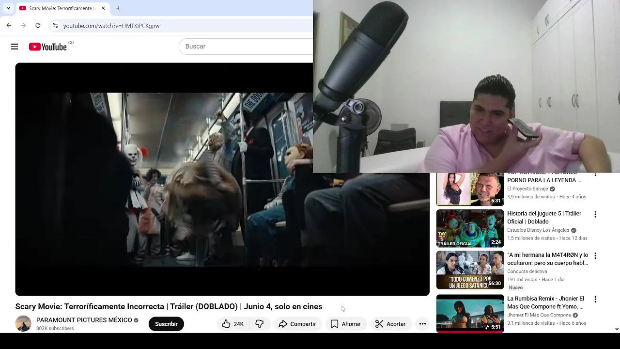Image resolution: width=620 pixels, height=349 pixels.
Task: Clip the video using Acortar
Action: pyautogui.click(x=390, y=324)
